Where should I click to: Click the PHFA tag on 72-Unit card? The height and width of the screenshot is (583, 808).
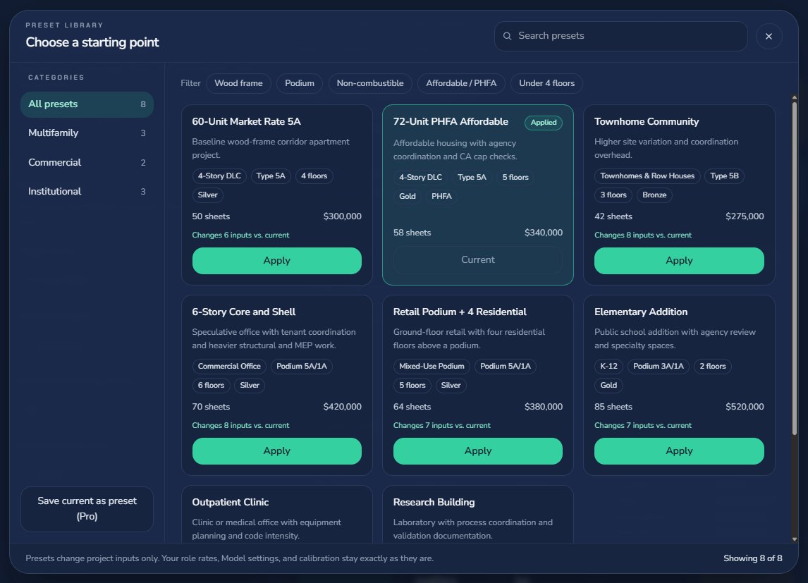tap(441, 196)
